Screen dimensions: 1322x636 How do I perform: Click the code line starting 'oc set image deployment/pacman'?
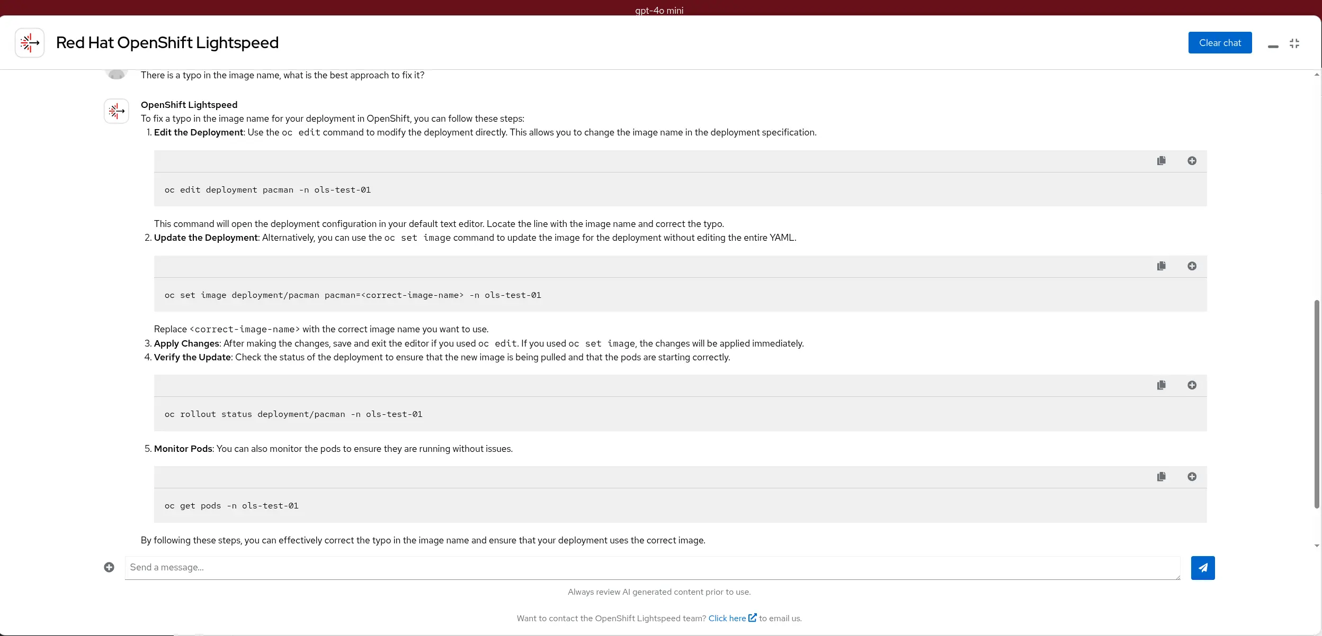[353, 295]
